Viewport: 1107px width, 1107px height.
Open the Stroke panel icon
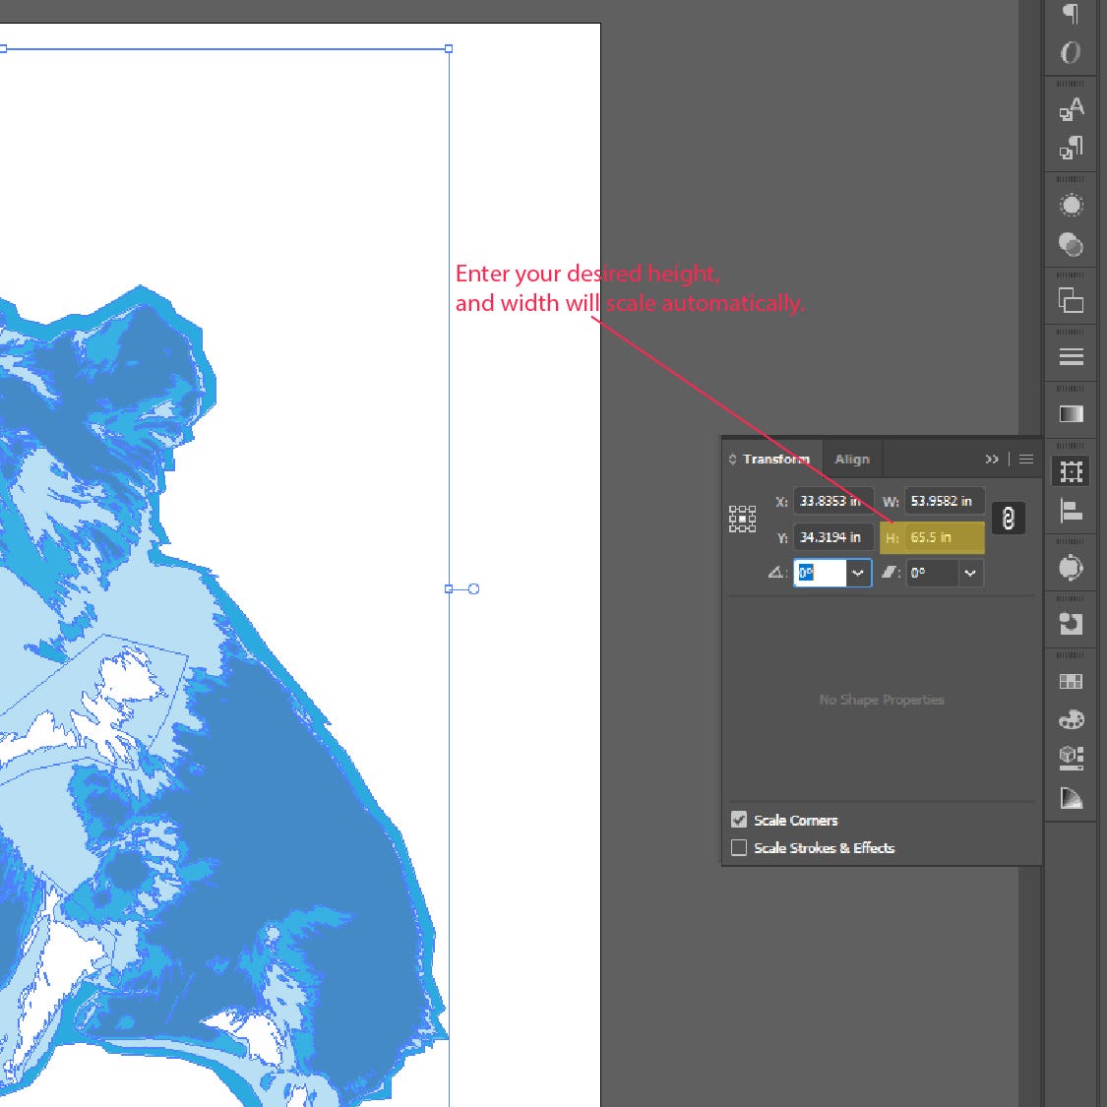1071,357
